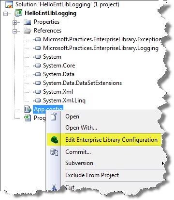The height and width of the screenshot is (200, 174).
Task: Click the green Enterprise Library blocks icon
Action: (x=54, y=140)
